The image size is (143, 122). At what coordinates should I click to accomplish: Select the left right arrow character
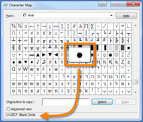56,26
